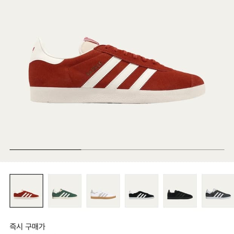This screenshot has height=234, width=234.
Task: Click the white three stripes on the main shoe
Action: pos(119,73)
